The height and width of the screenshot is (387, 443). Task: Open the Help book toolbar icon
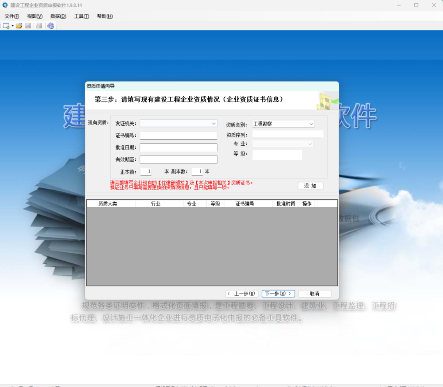coord(50,26)
